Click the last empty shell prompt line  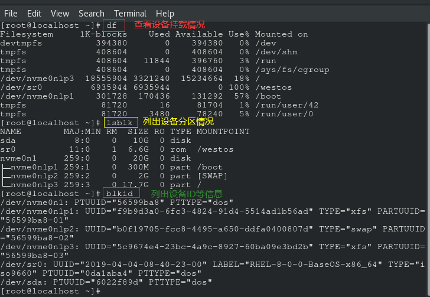pos(51,291)
